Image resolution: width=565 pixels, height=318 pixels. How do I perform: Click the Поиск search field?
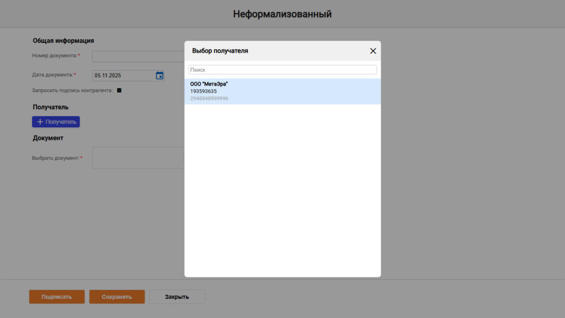(x=282, y=70)
